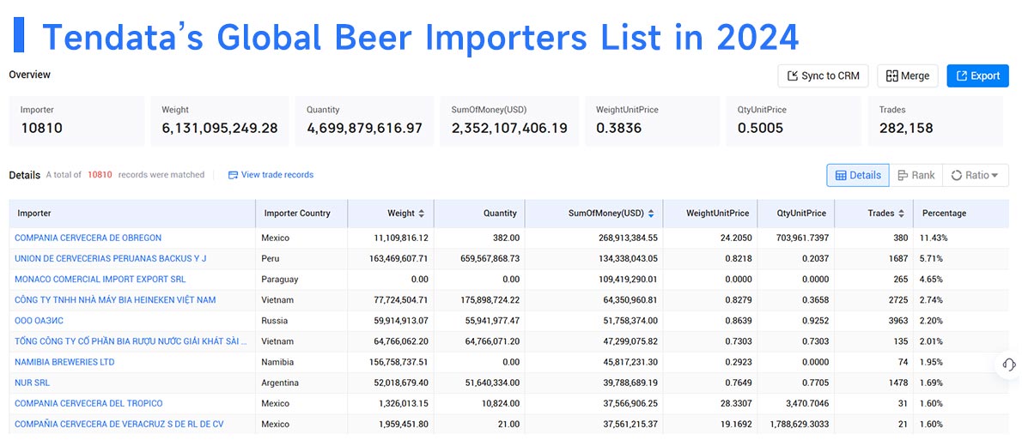Image resolution: width=1022 pixels, height=440 pixels.
Task: Export the importers list
Action: pyautogui.click(x=977, y=76)
